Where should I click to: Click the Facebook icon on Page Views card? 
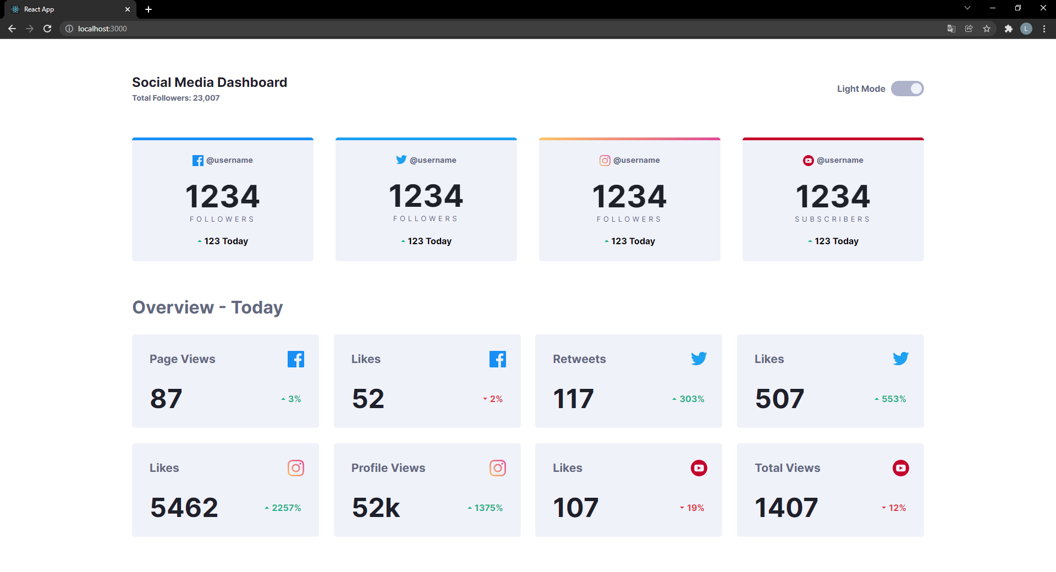point(296,359)
